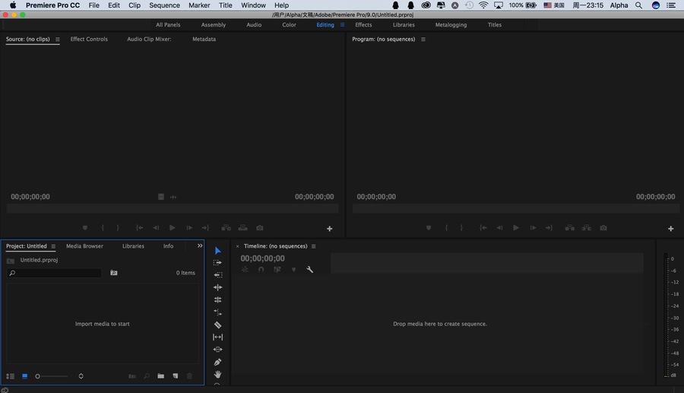The image size is (684, 393).
Task: Adjust the Project thumbnail zoom slider
Action: [38, 376]
